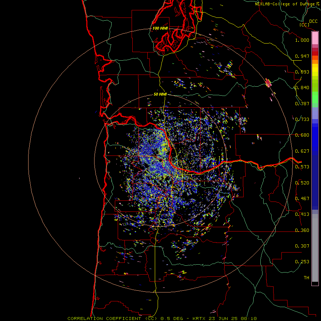Screen dimensions: 321x321
Task: Select the 0.680 scale value
Action: (x=302, y=135)
